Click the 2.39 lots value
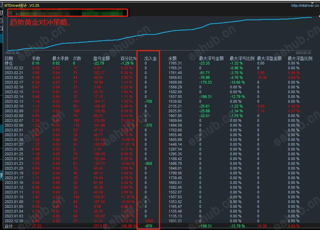The height and width of the screenshot is (230, 320). (36, 120)
